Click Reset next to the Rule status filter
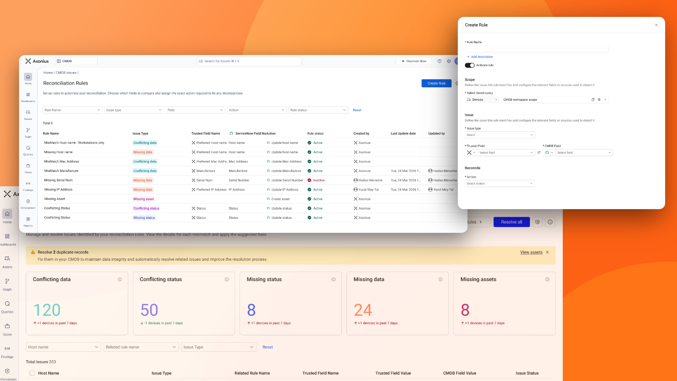The height and width of the screenshot is (381, 677). click(x=357, y=110)
